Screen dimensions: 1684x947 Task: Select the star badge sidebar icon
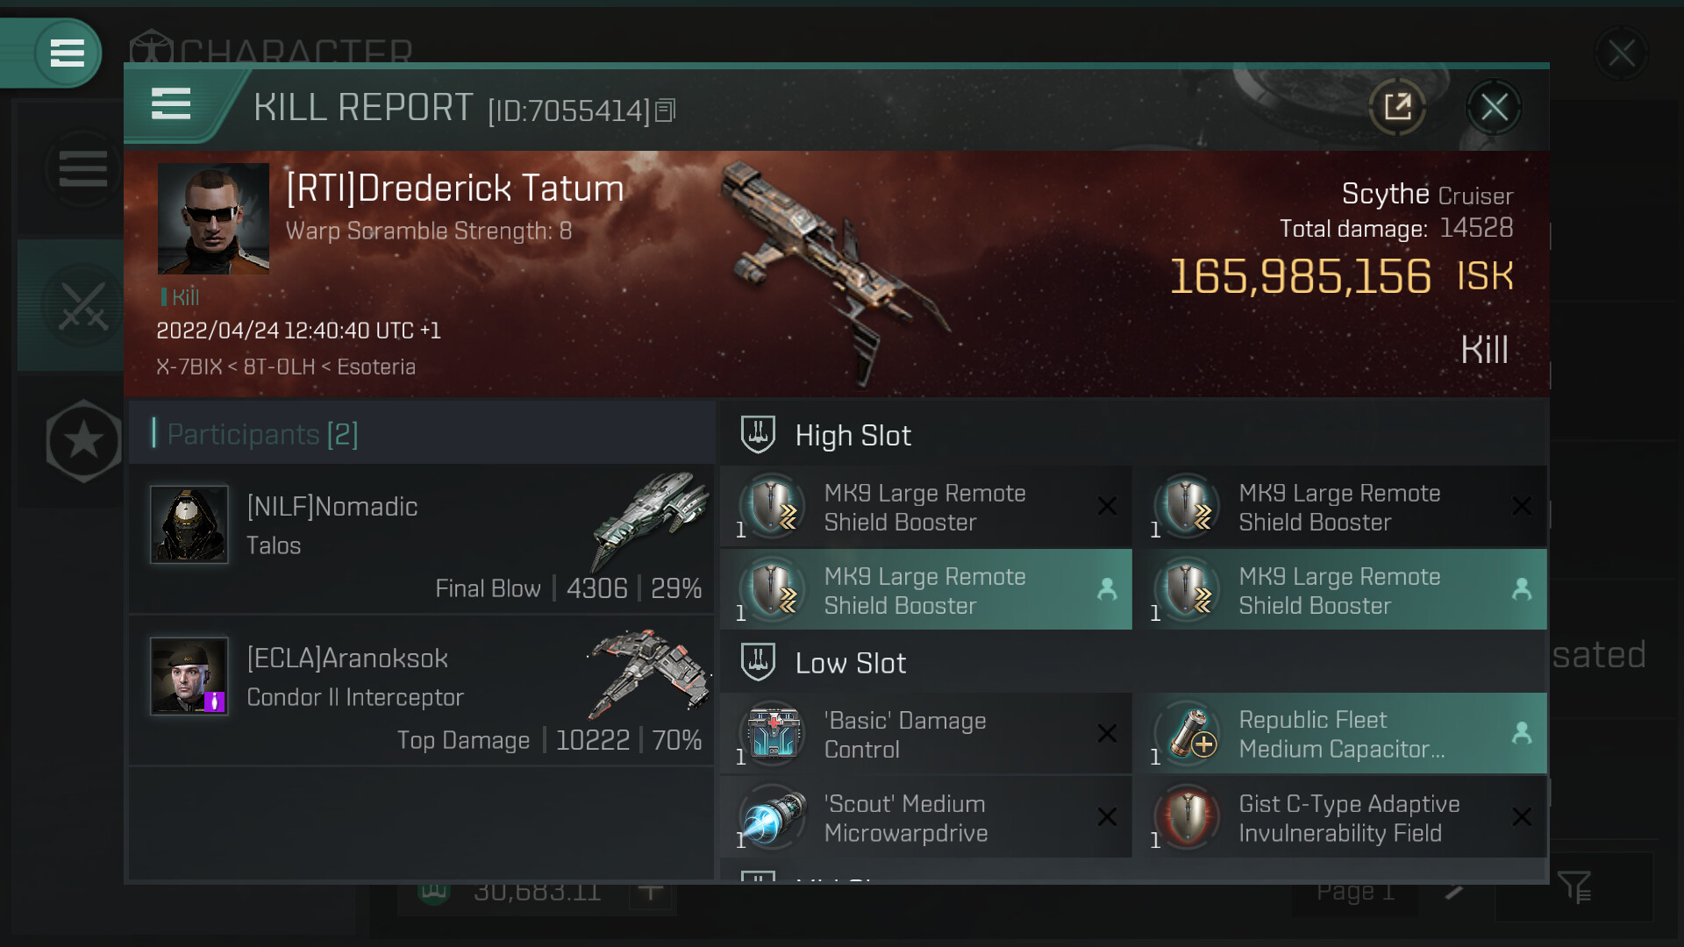coord(83,441)
